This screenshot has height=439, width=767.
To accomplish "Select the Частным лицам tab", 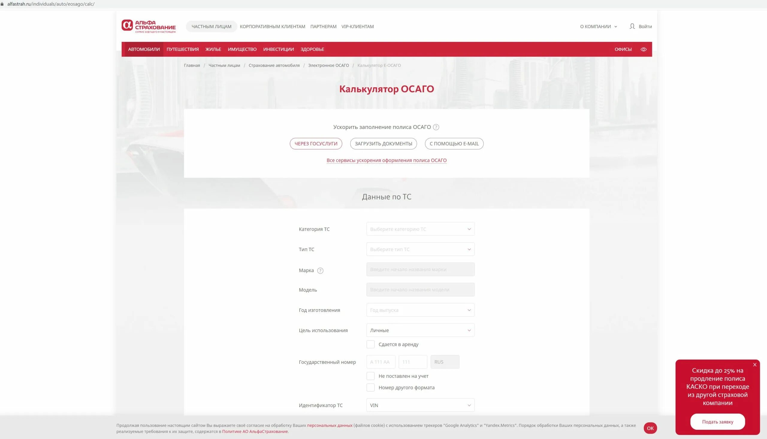I will pyautogui.click(x=211, y=27).
